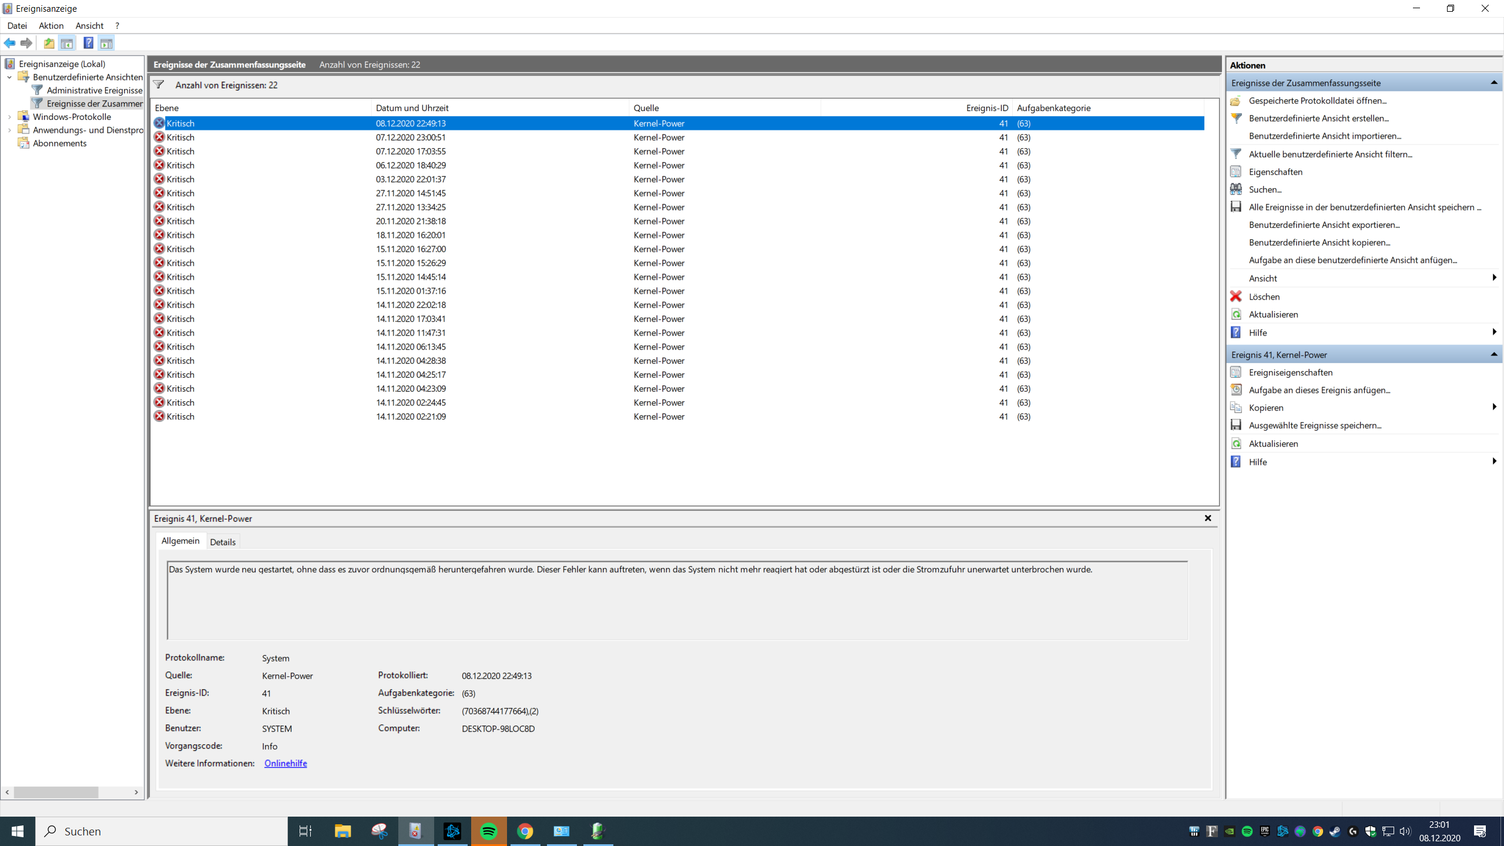Image resolution: width=1504 pixels, height=846 pixels.
Task: Click the red Löschen X icon
Action: (x=1236, y=297)
